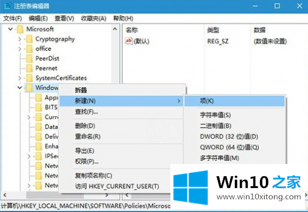
Task: Select the Data subkey folder icon
Action: [39, 126]
